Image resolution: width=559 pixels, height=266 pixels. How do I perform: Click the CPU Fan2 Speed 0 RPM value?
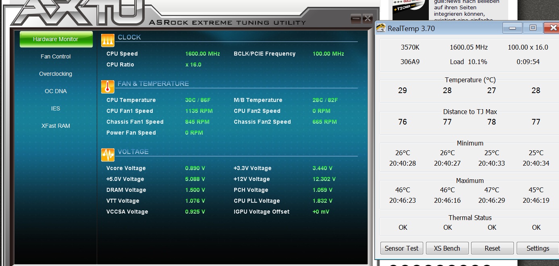(322, 111)
